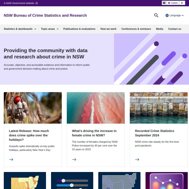Expand the Statistics & dashboards menu
The height and width of the screenshot is (189, 189).
(x=20, y=29)
